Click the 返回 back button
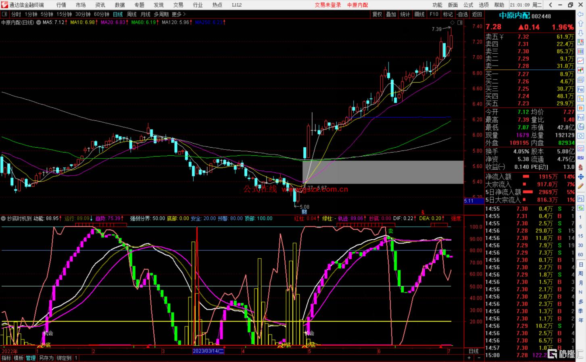Image resolution: width=586 pixels, height=362 pixels. [477, 14]
